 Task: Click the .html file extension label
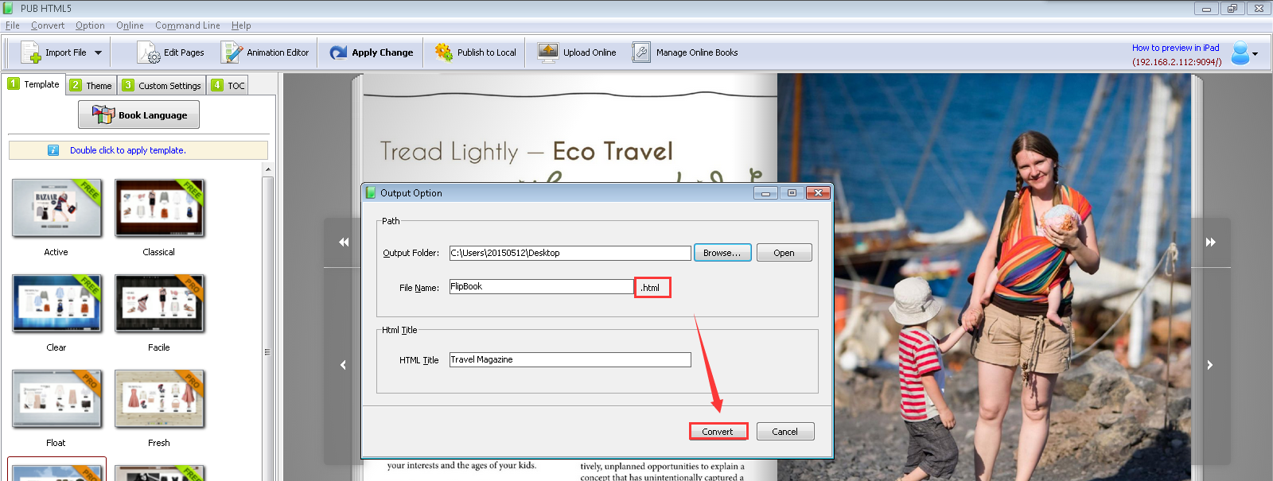[652, 288]
